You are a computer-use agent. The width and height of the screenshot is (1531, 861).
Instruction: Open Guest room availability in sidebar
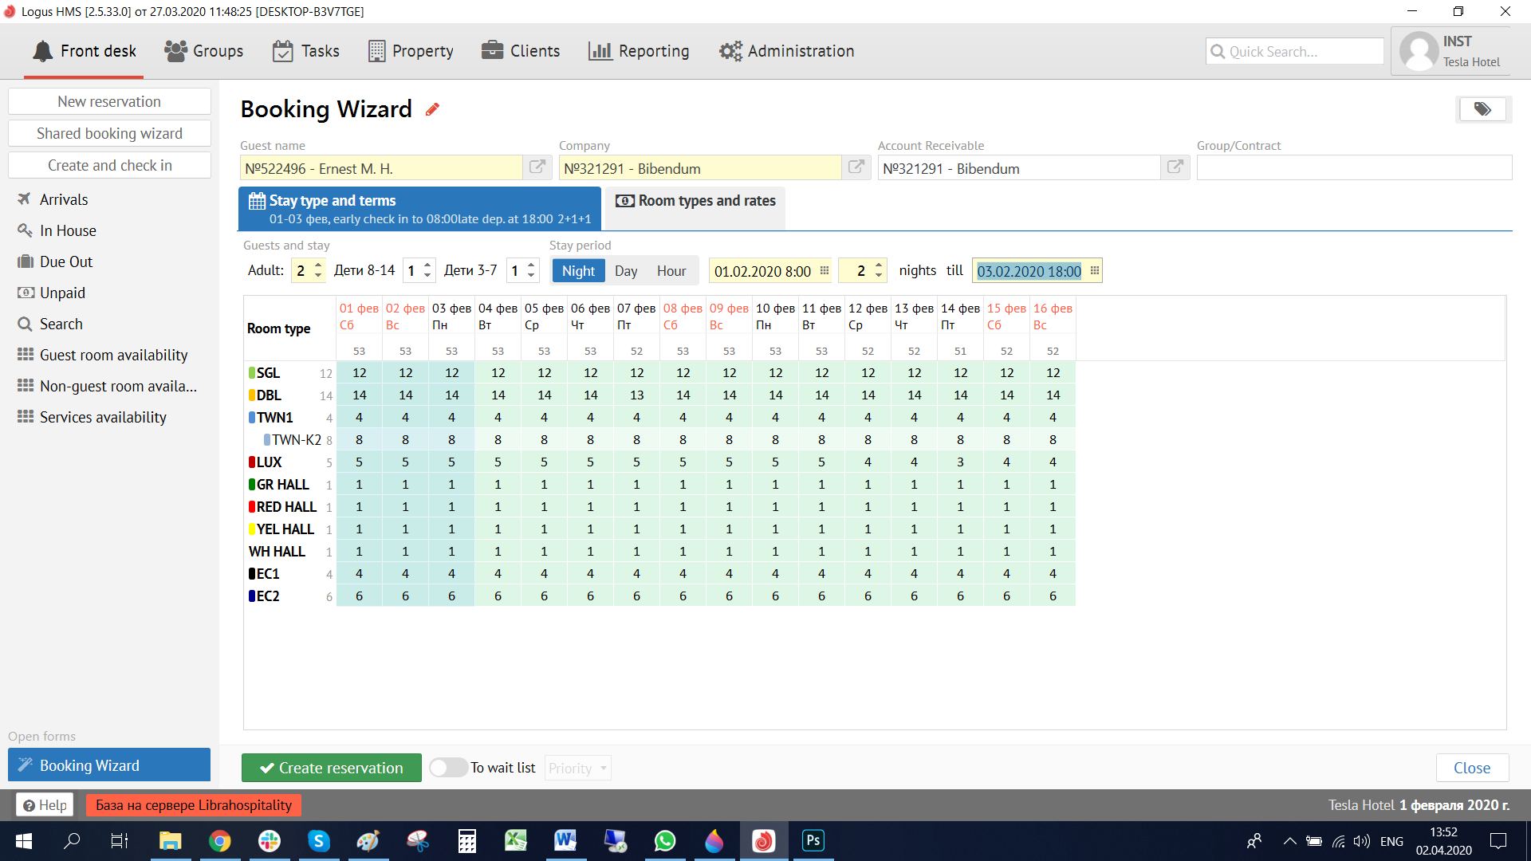click(113, 355)
